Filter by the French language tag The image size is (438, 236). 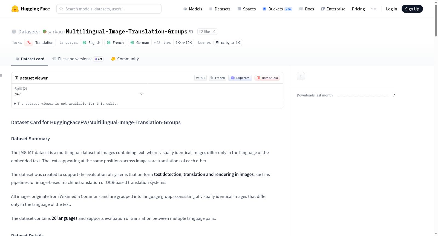point(115,42)
